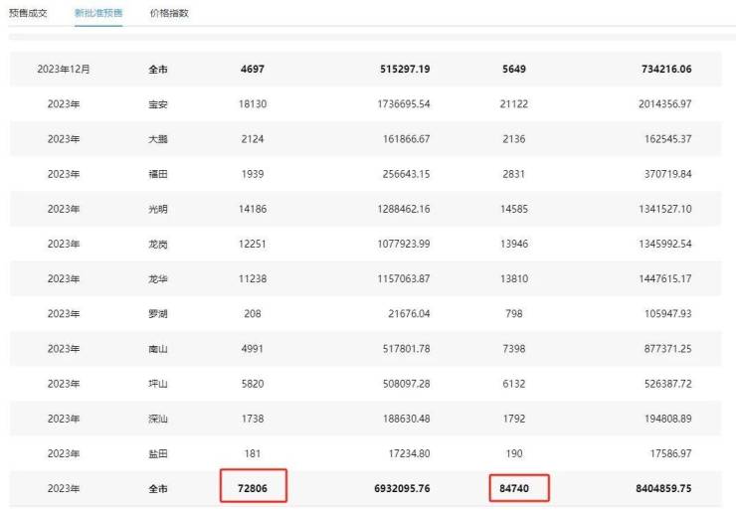The width and height of the screenshot is (736, 512).
Task: Select the value 21122
Action: click(x=514, y=103)
